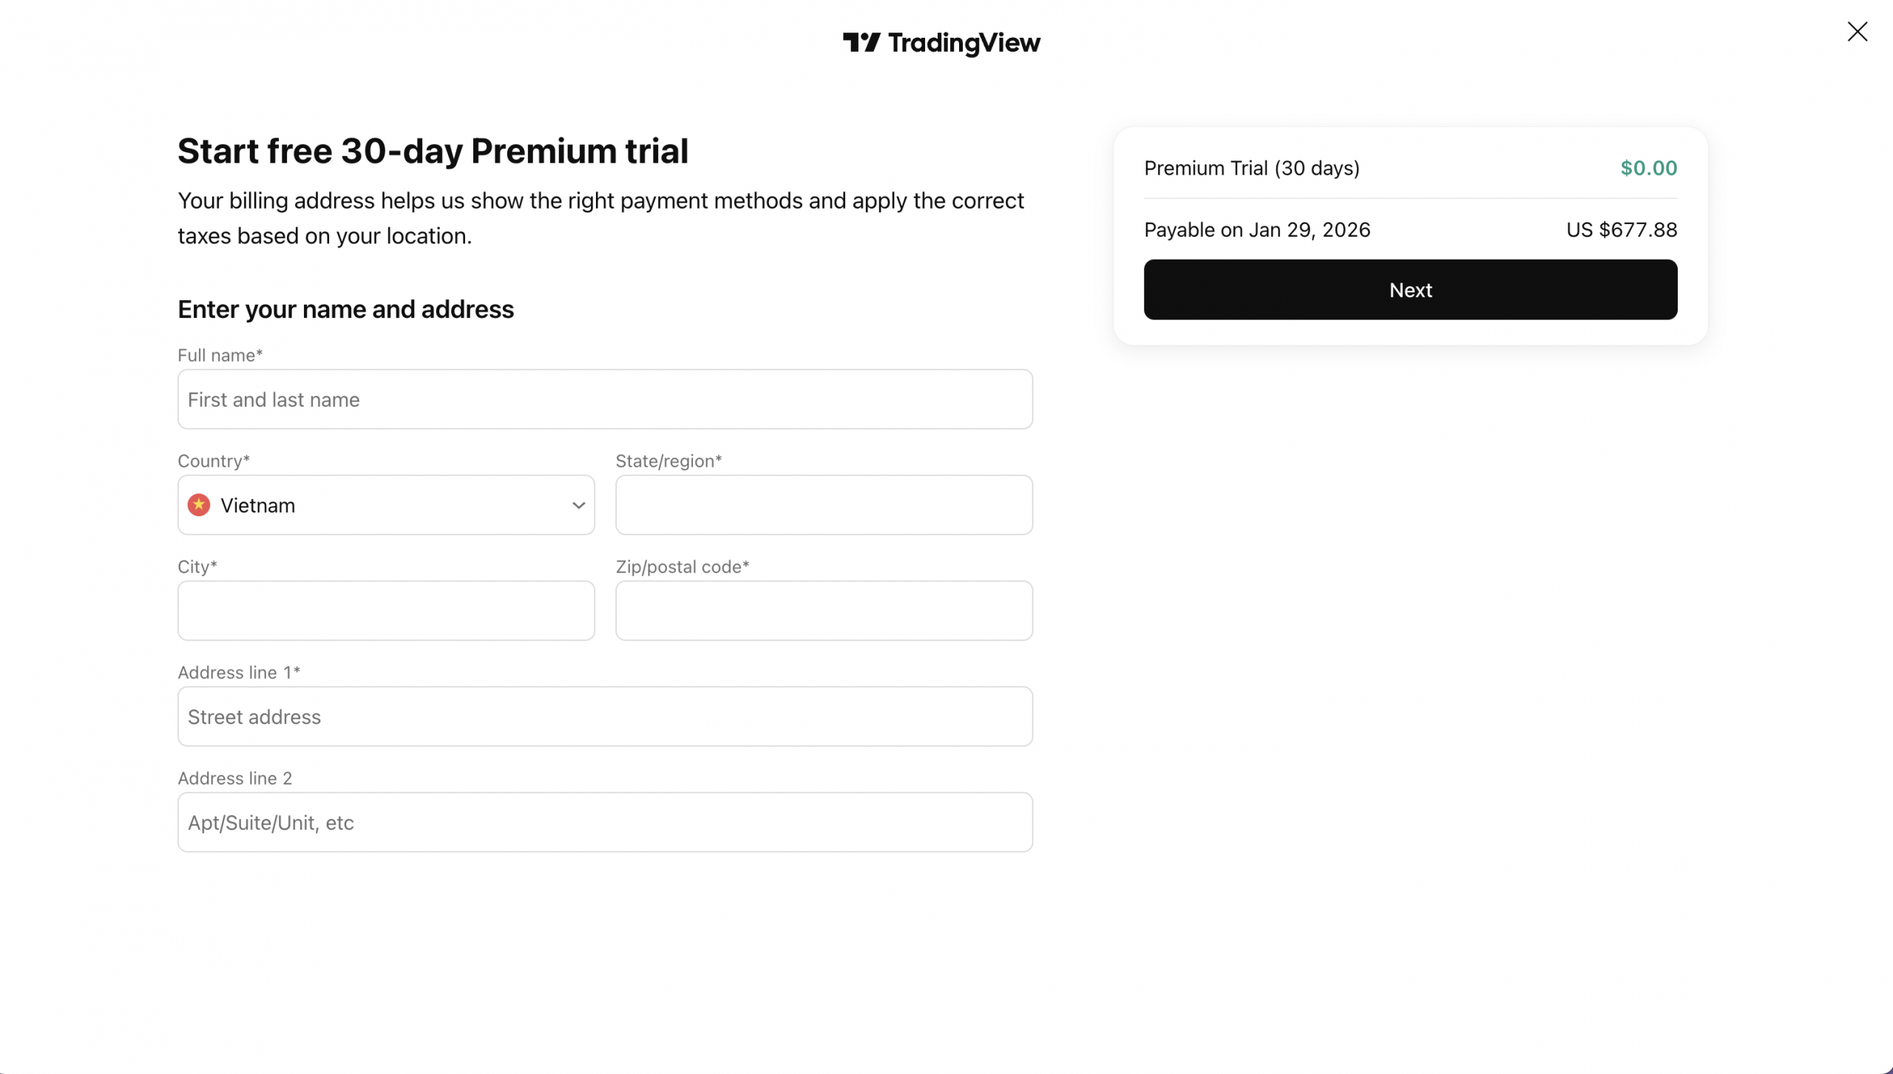Click into the State/region field
1893x1074 pixels.
tap(823, 505)
